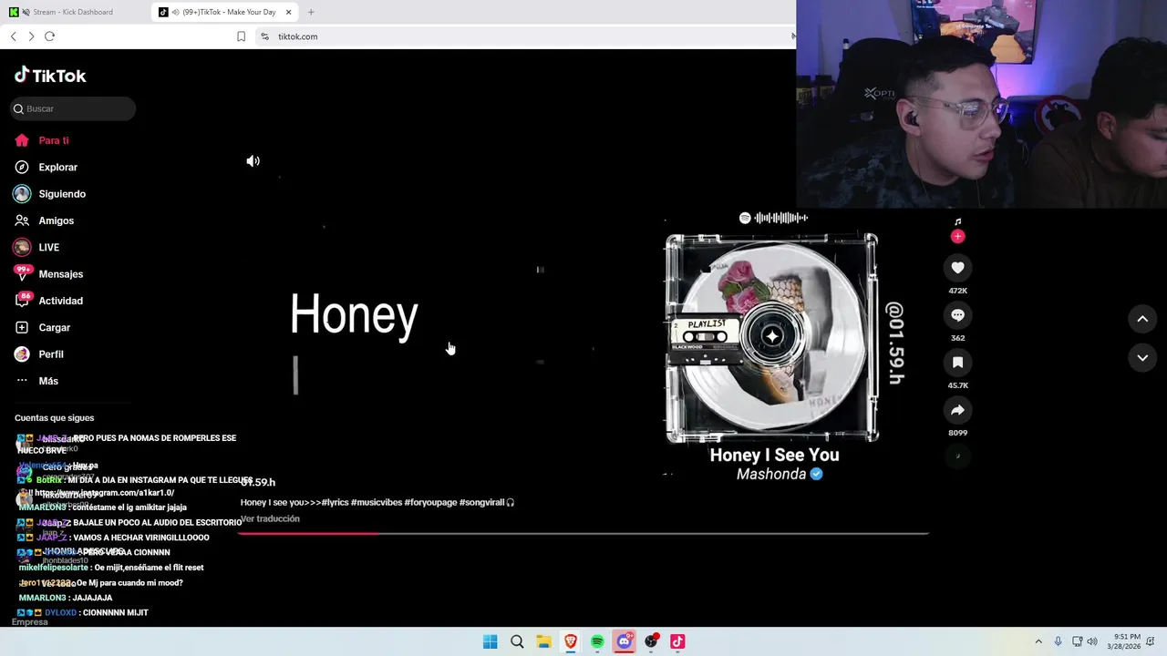Go to Siguiendo feed
The height and width of the screenshot is (656, 1167).
point(49,194)
